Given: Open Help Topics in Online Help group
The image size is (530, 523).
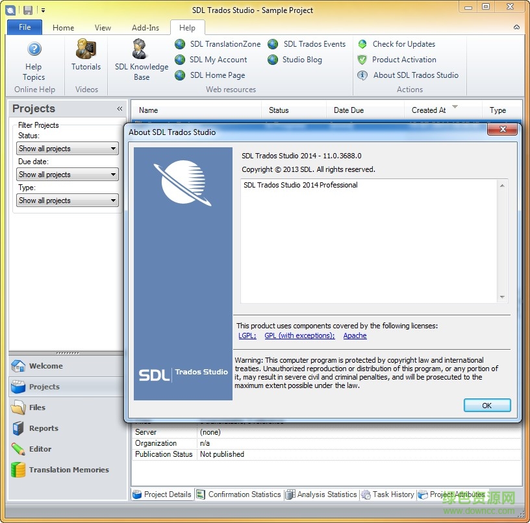Looking at the screenshot, I should pos(34,62).
